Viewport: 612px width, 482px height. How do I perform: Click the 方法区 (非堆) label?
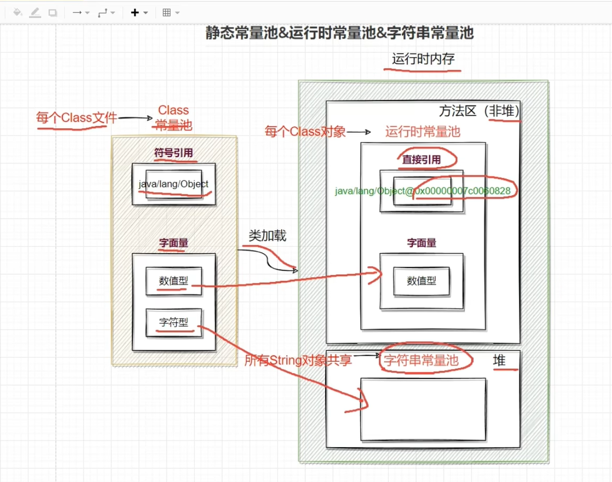[479, 111]
